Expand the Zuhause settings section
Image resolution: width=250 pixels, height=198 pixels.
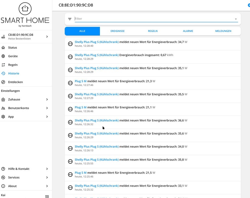(x=47, y=99)
